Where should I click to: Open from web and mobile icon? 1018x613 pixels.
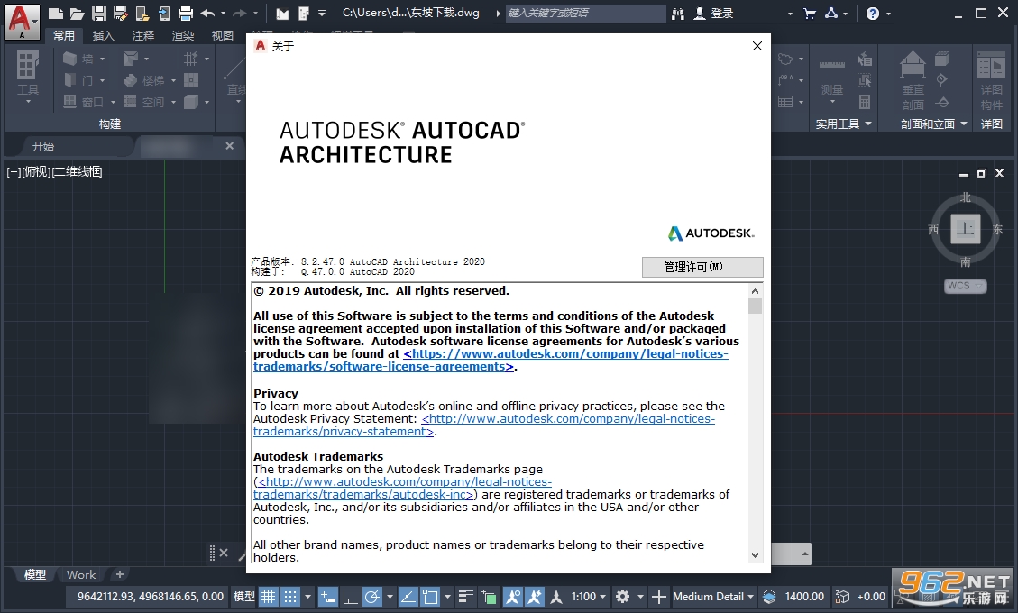[x=142, y=13]
